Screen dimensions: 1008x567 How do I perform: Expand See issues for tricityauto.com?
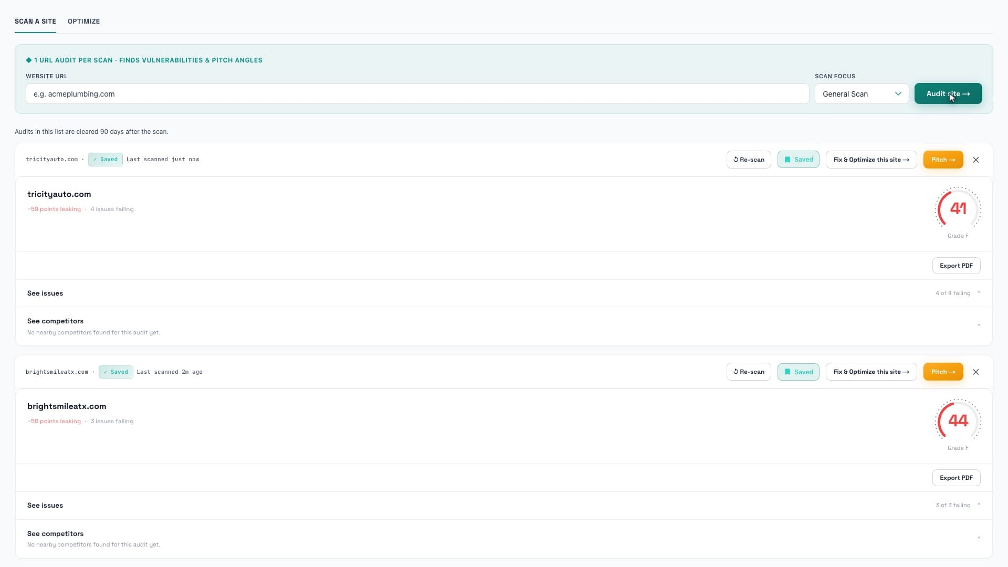[x=504, y=293]
